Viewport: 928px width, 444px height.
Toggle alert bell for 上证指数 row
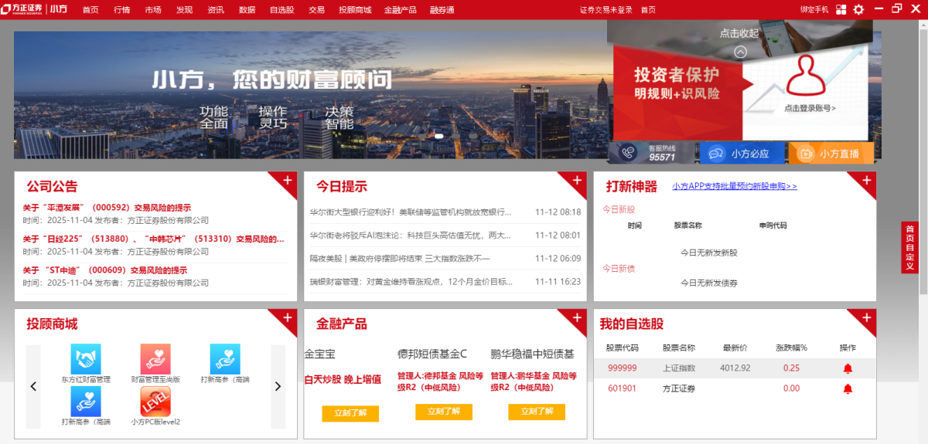pyautogui.click(x=848, y=368)
